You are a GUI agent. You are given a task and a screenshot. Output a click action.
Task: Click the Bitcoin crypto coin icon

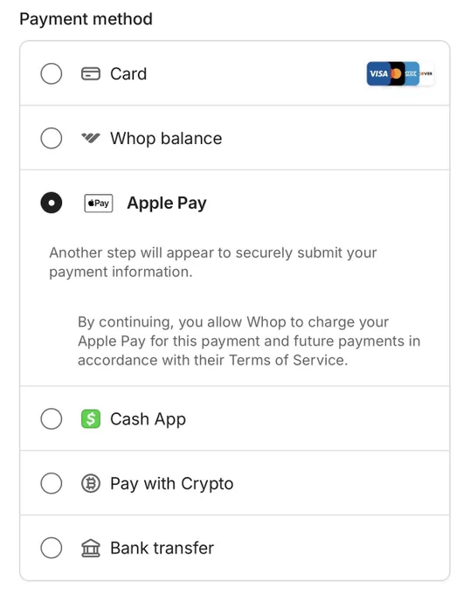click(x=91, y=483)
